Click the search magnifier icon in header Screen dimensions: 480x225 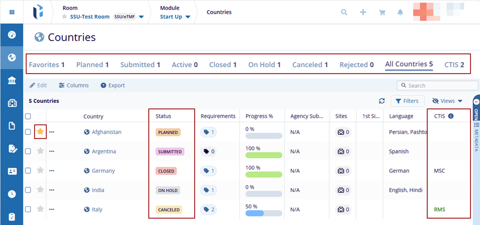(345, 12)
